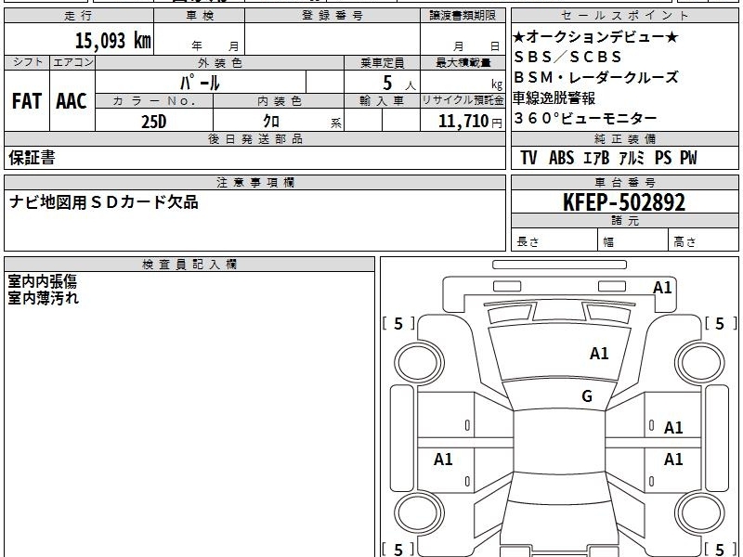Click the A1 mark by the front bumper
Screen dimensions: 743x557
[662, 288]
